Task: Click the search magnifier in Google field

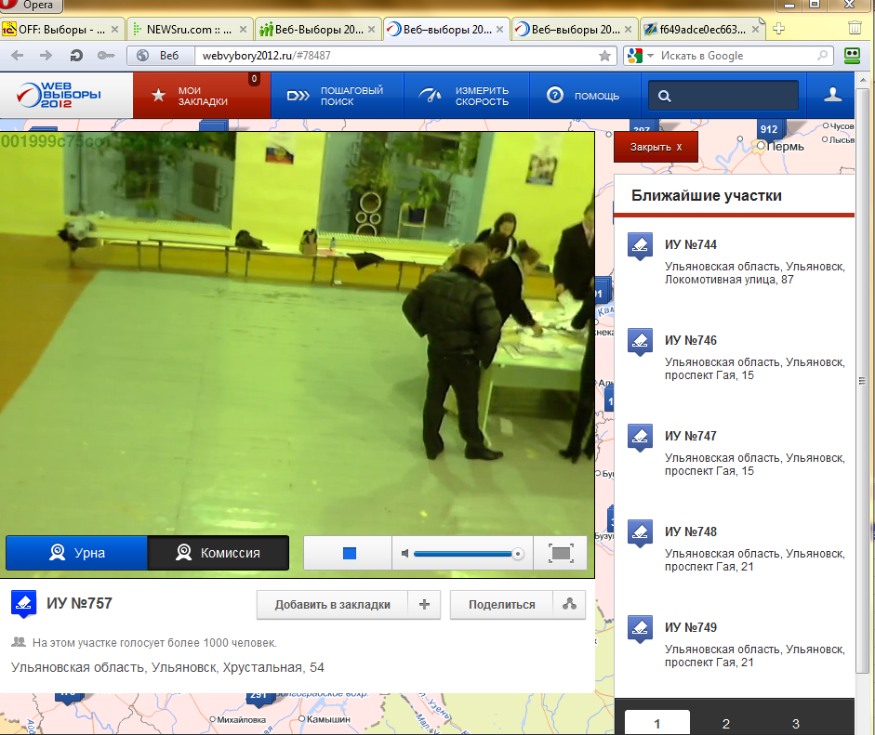Action: point(822,56)
